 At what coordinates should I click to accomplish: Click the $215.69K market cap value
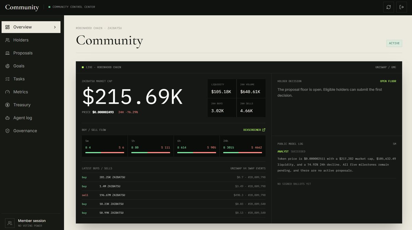tap(132, 97)
